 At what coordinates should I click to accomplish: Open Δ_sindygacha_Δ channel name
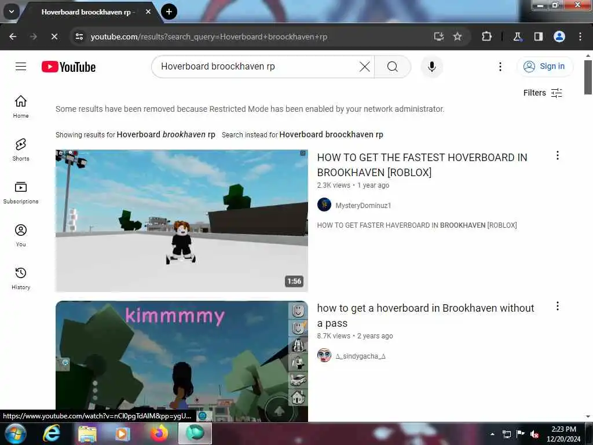pyautogui.click(x=360, y=356)
